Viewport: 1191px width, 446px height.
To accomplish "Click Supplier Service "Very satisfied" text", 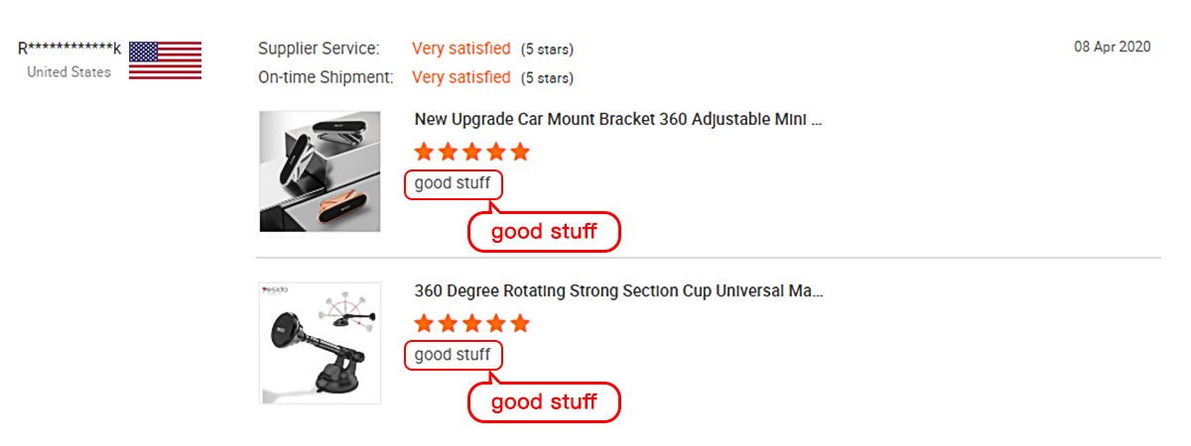I will pyautogui.click(x=461, y=49).
